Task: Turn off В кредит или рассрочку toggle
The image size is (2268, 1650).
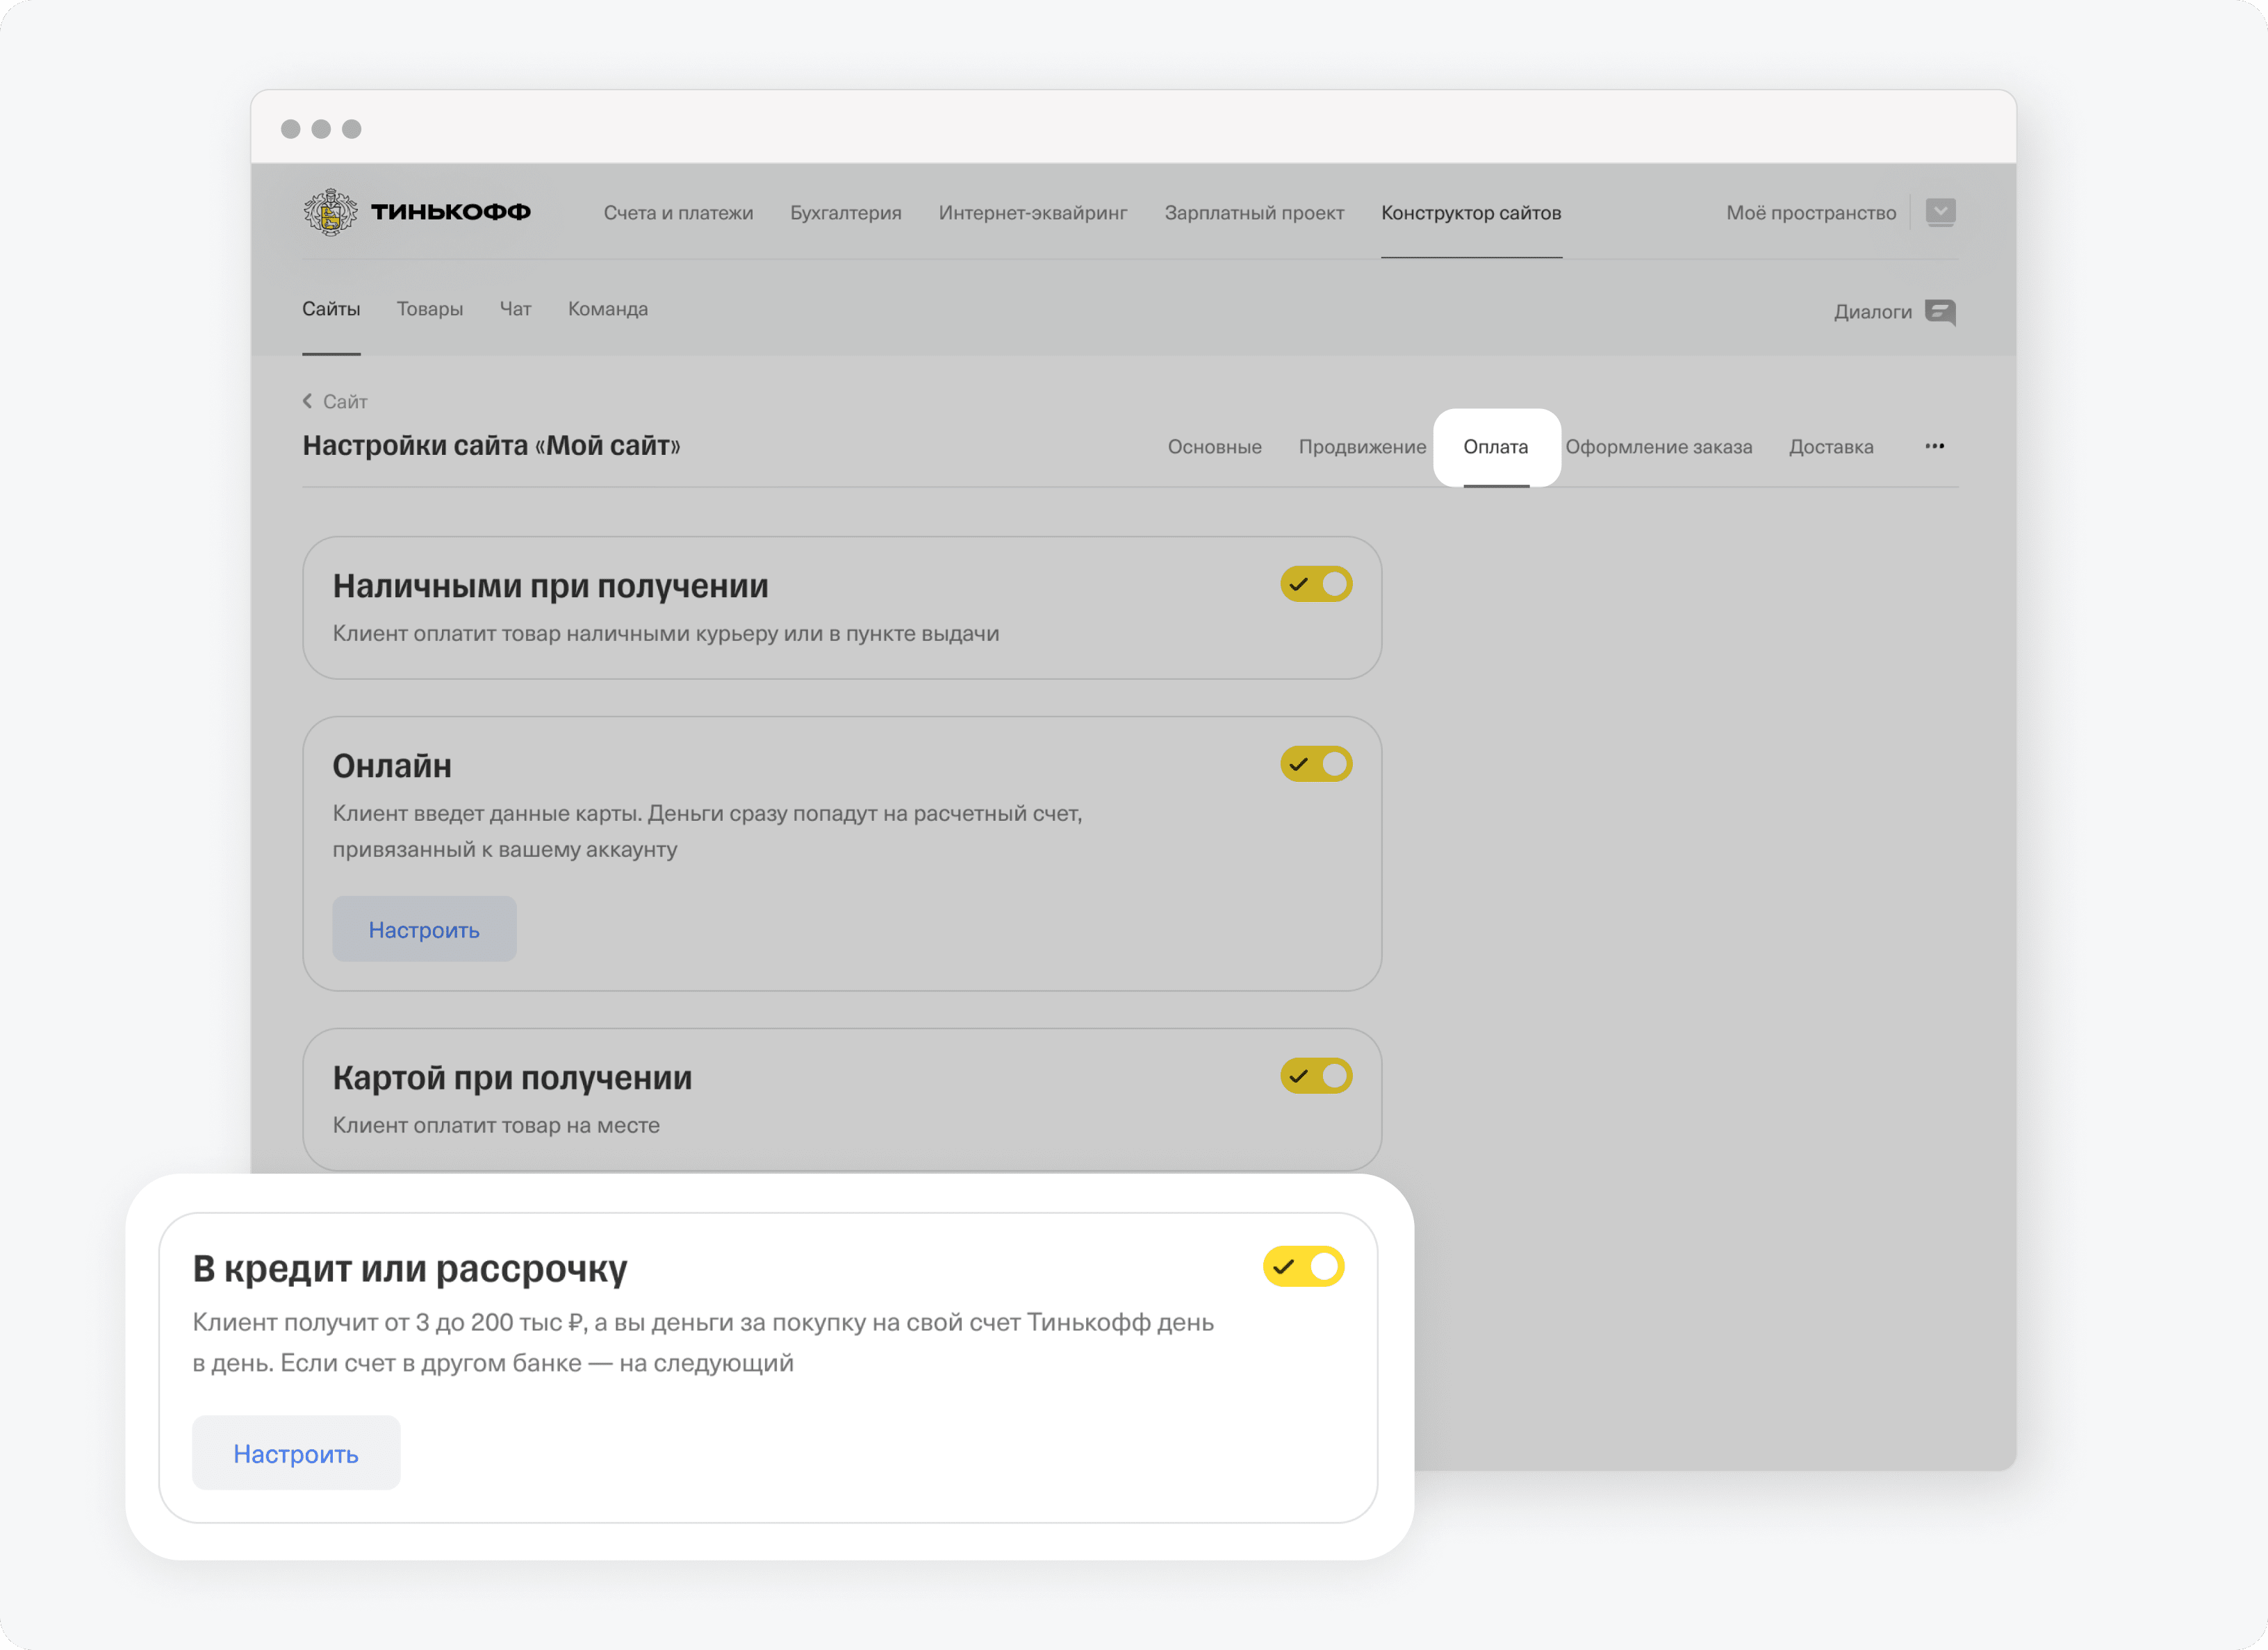Action: click(1303, 1267)
